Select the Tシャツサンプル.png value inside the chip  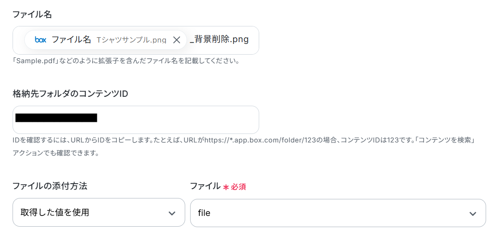pos(131,40)
